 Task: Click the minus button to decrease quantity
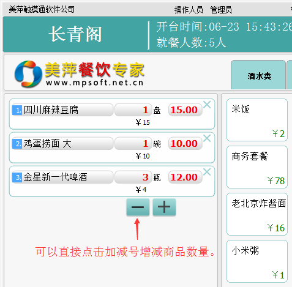[138, 207]
